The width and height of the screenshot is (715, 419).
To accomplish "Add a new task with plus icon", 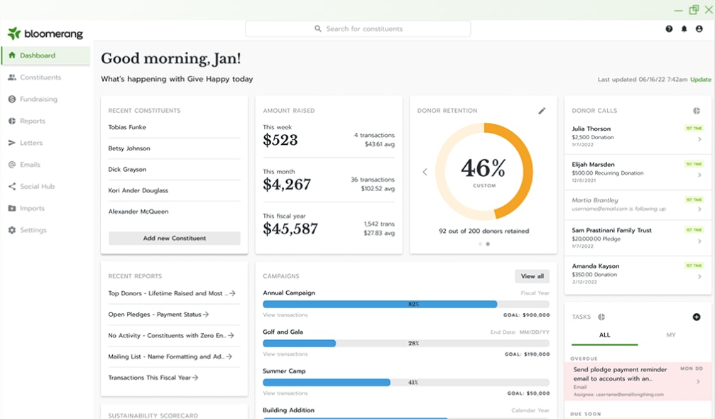I will click(x=697, y=317).
